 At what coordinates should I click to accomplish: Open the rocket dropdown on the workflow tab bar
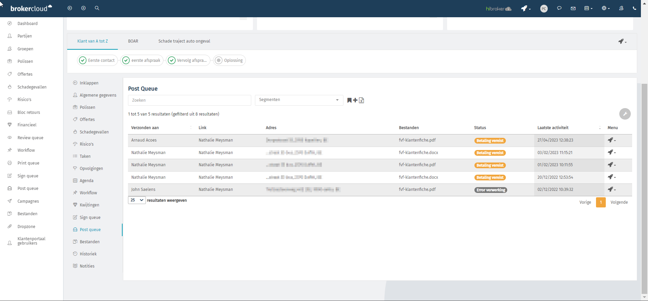tap(622, 41)
